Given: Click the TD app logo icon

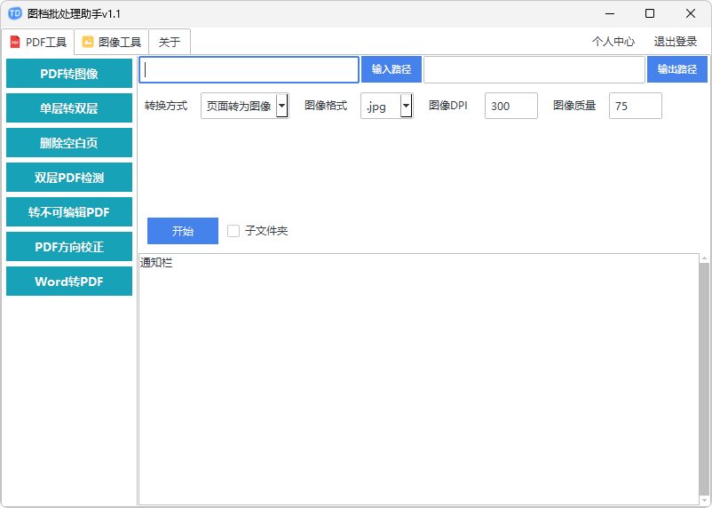Looking at the screenshot, I should (x=14, y=13).
